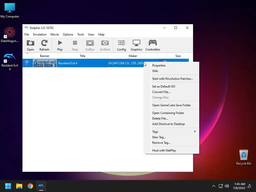Image resolution: width=256 pixels, height=192 pixels.
Task: Click the network icon in system tray
Action: pos(220,186)
